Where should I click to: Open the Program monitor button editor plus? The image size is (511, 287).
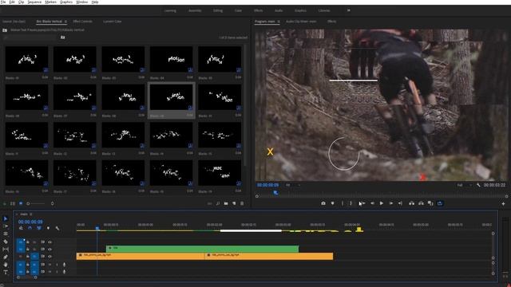pos(503,204)
